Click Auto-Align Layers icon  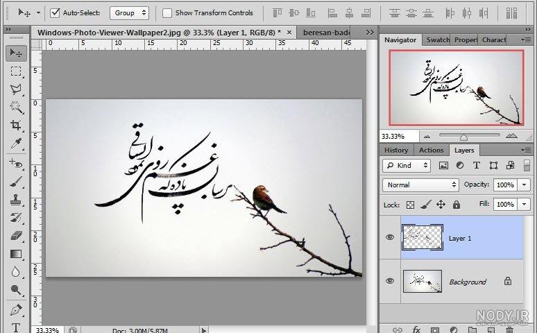(x=511, y=13)
